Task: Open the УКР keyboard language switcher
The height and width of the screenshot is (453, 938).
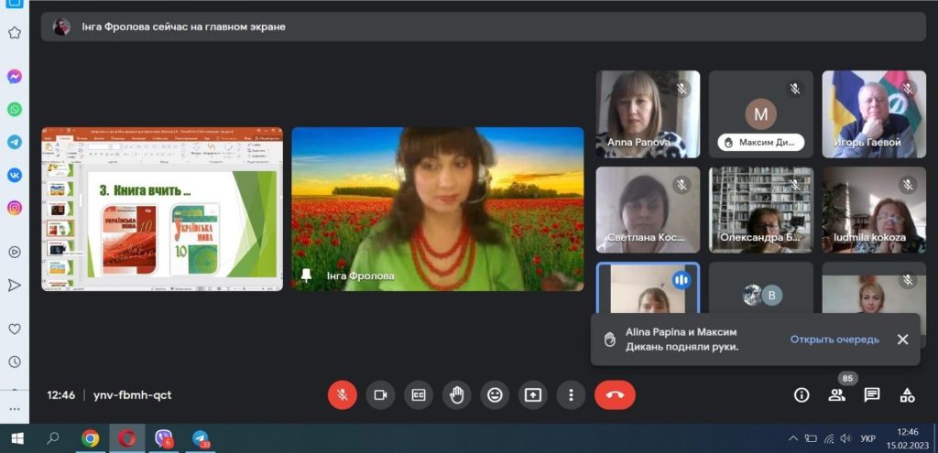Action: click(868, 438)
